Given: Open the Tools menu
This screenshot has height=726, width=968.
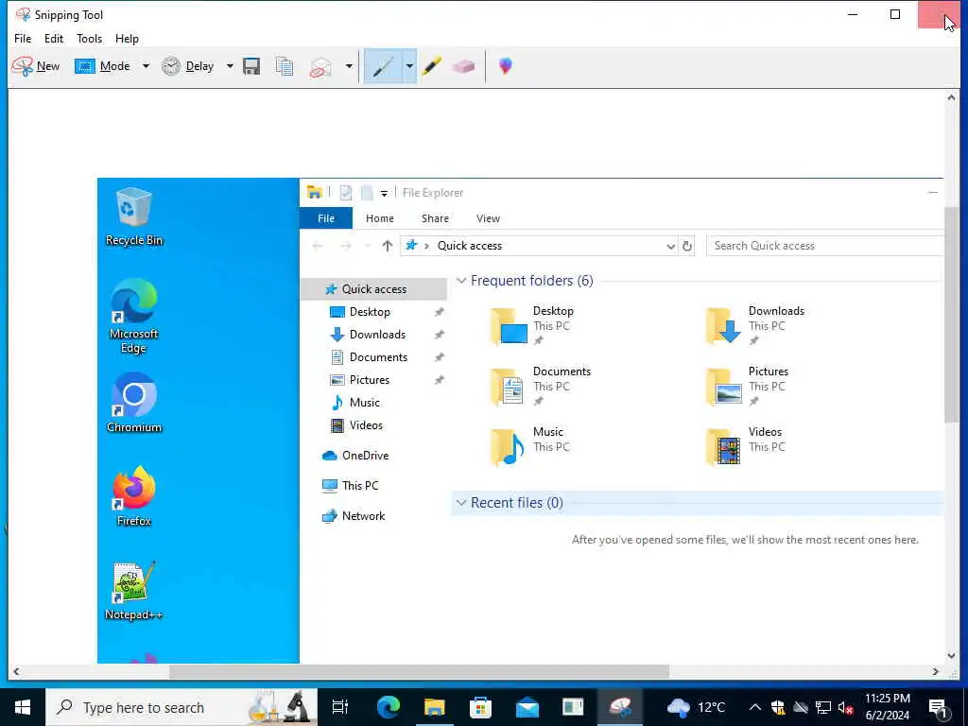Looking at the screenshot, I should click(90, 38).
